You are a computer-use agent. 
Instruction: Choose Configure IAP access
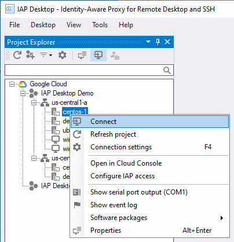point(150,176)
